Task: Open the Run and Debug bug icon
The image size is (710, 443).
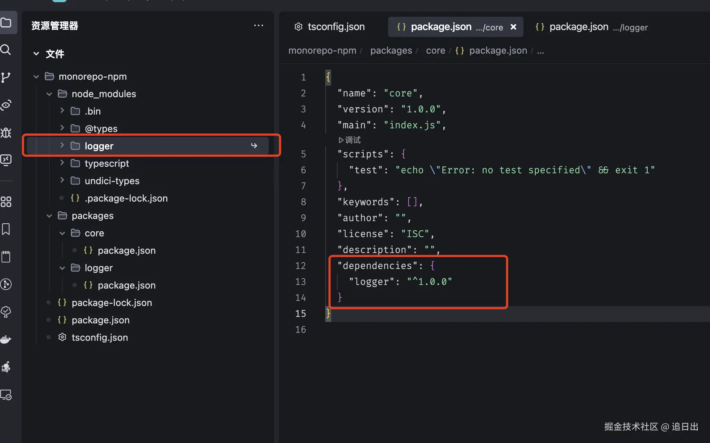Action: (x=6, y=133)
